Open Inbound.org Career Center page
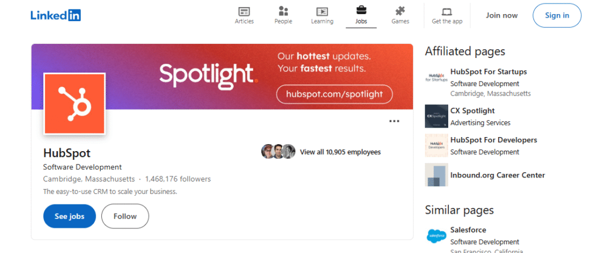 click(497, 175)
